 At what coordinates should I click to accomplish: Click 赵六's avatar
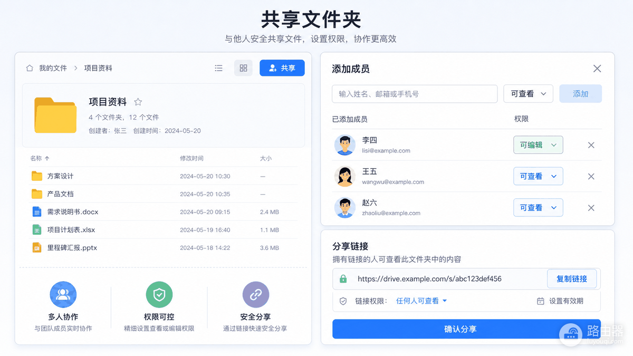tap(345, 207)
